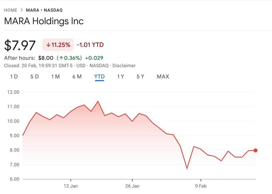The width and height of the screenshot is (272, 194).
Task: Click the green up arrow beside 0.36%
Action: click(61, 58)
